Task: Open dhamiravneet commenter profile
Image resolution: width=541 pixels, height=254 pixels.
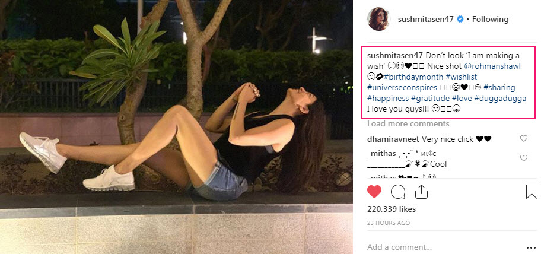Action: tap(393, 139)
